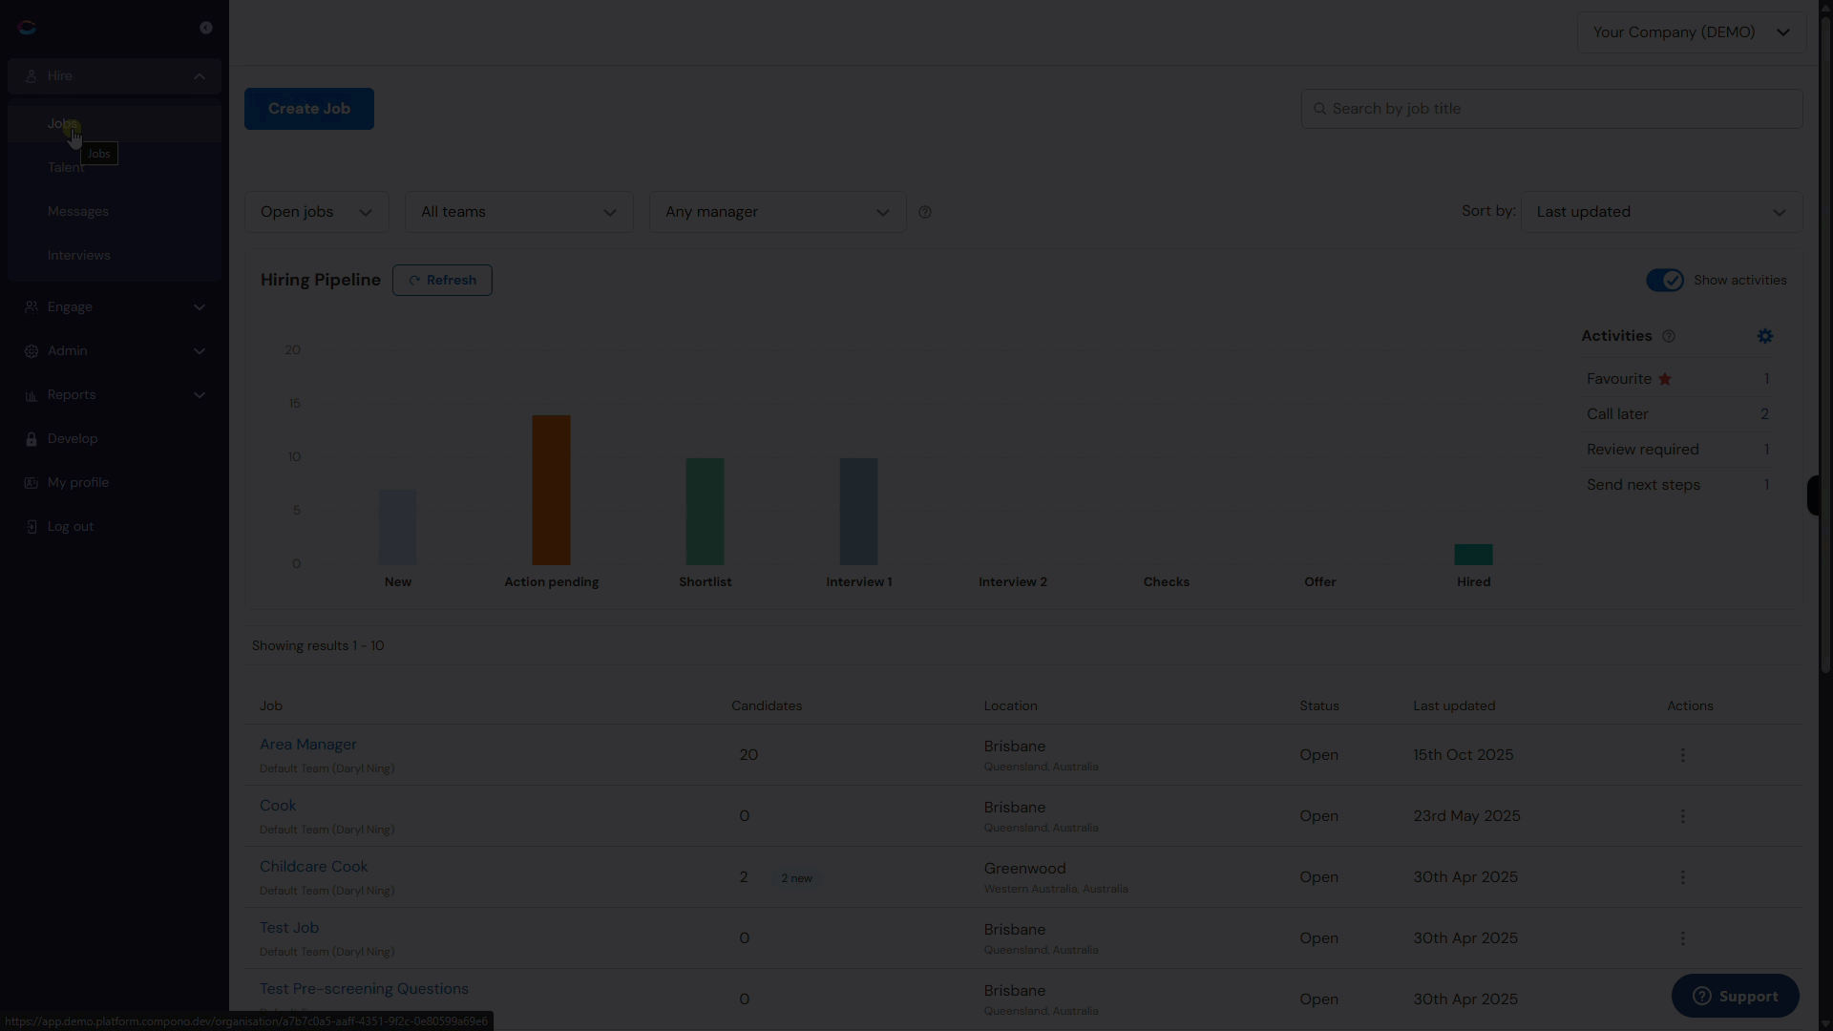Click the orange Action pending bar
Viewport: 1833px width, 1031px height.
pyautogui.click(x=551, y=490)
